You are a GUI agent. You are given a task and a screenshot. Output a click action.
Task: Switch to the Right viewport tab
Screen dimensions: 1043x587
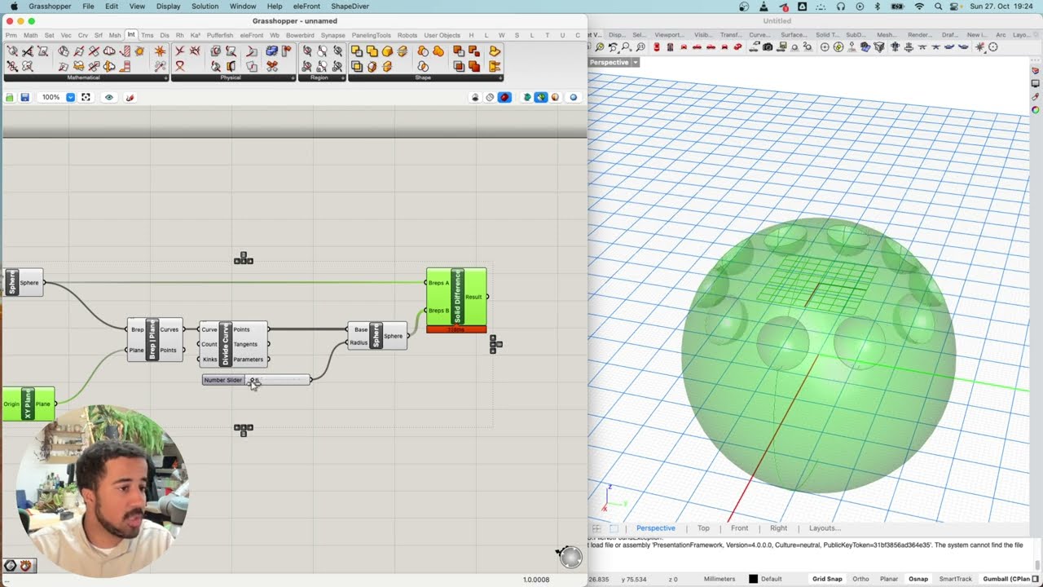point(778,528)
